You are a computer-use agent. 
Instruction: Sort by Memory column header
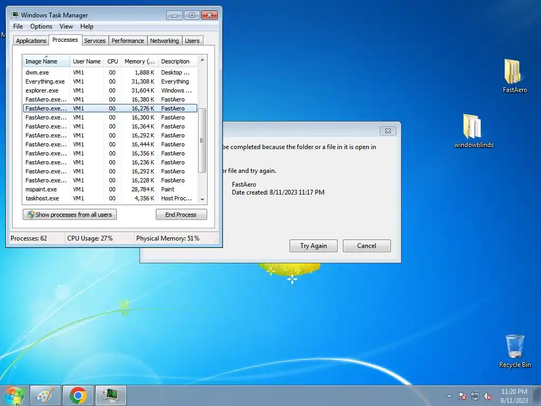[x=139, y=61]
